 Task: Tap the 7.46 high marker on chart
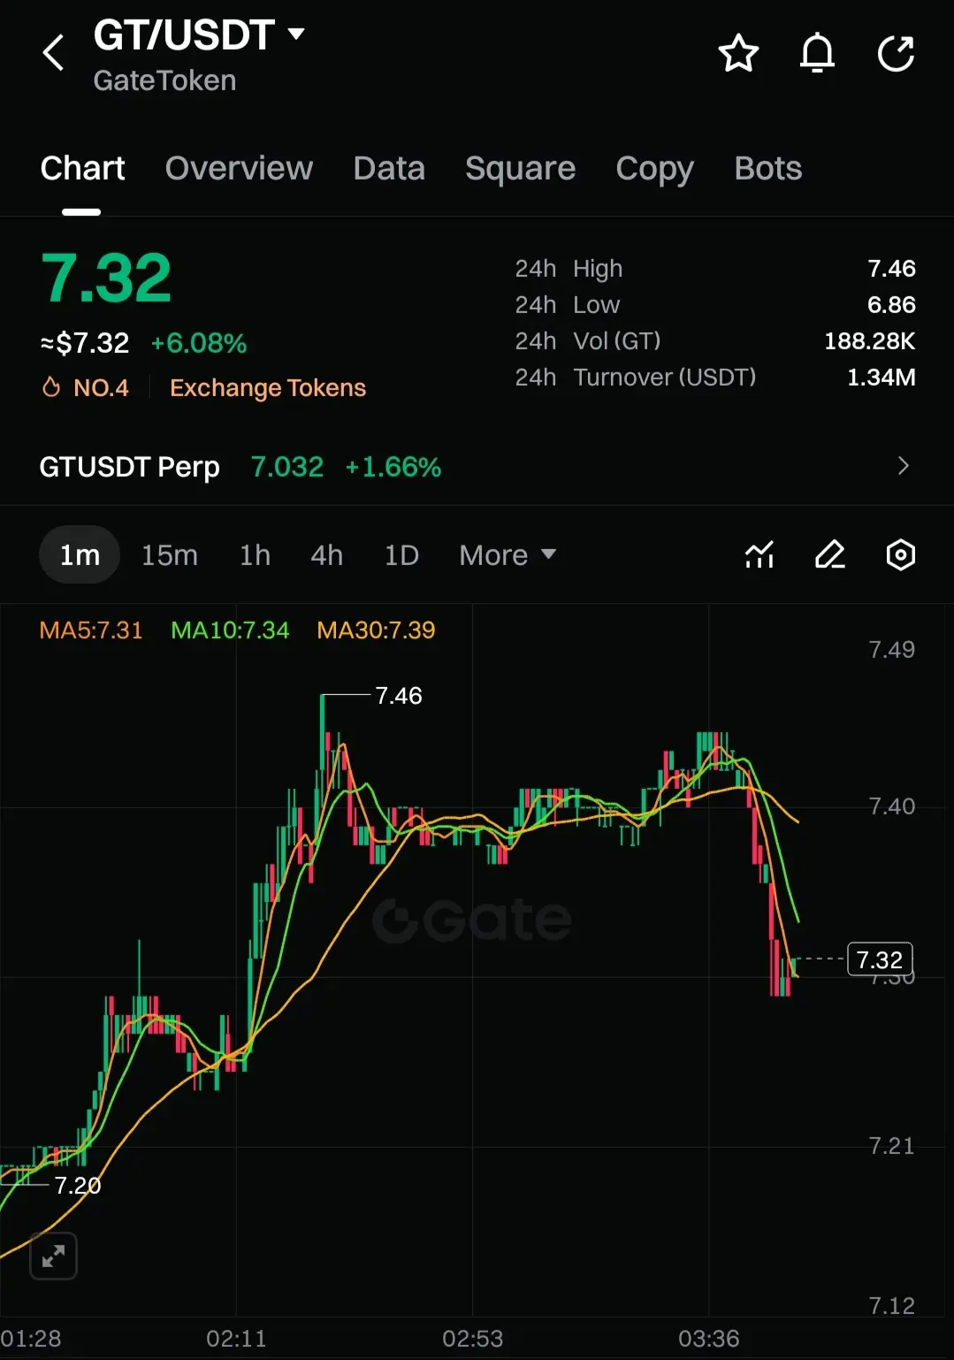click(x=399, y=696)
